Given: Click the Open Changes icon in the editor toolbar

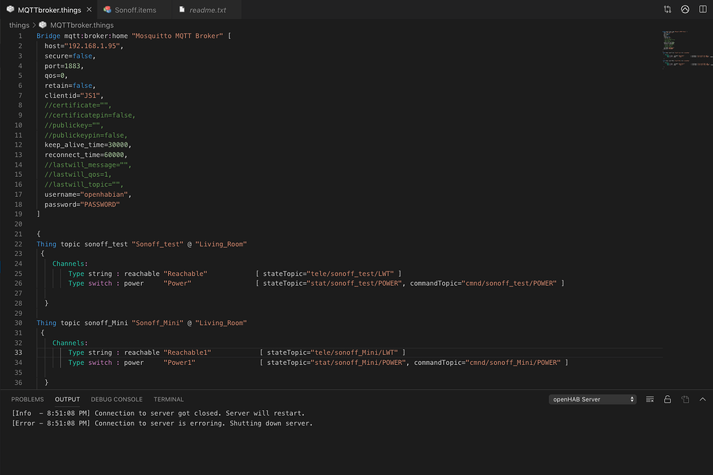Looking at the screenshot, I should pos(668,9).
